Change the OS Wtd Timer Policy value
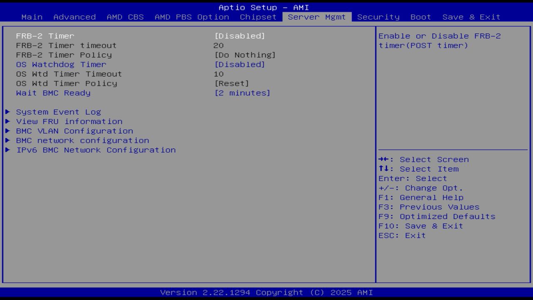 [x=232, y=83]
